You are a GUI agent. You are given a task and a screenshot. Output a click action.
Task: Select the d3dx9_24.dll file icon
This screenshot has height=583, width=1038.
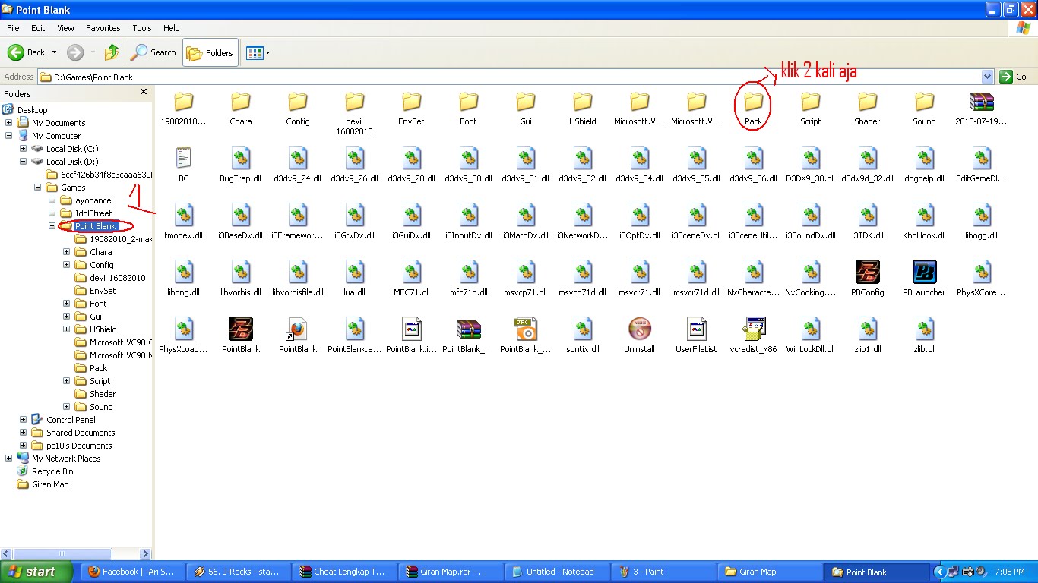point(298,158)
